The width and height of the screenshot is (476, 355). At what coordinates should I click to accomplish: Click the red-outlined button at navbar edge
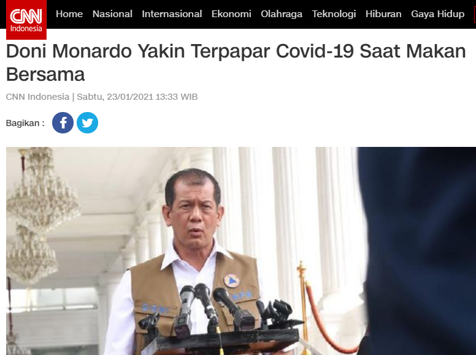pyautogui.click(x=475, y=14)
